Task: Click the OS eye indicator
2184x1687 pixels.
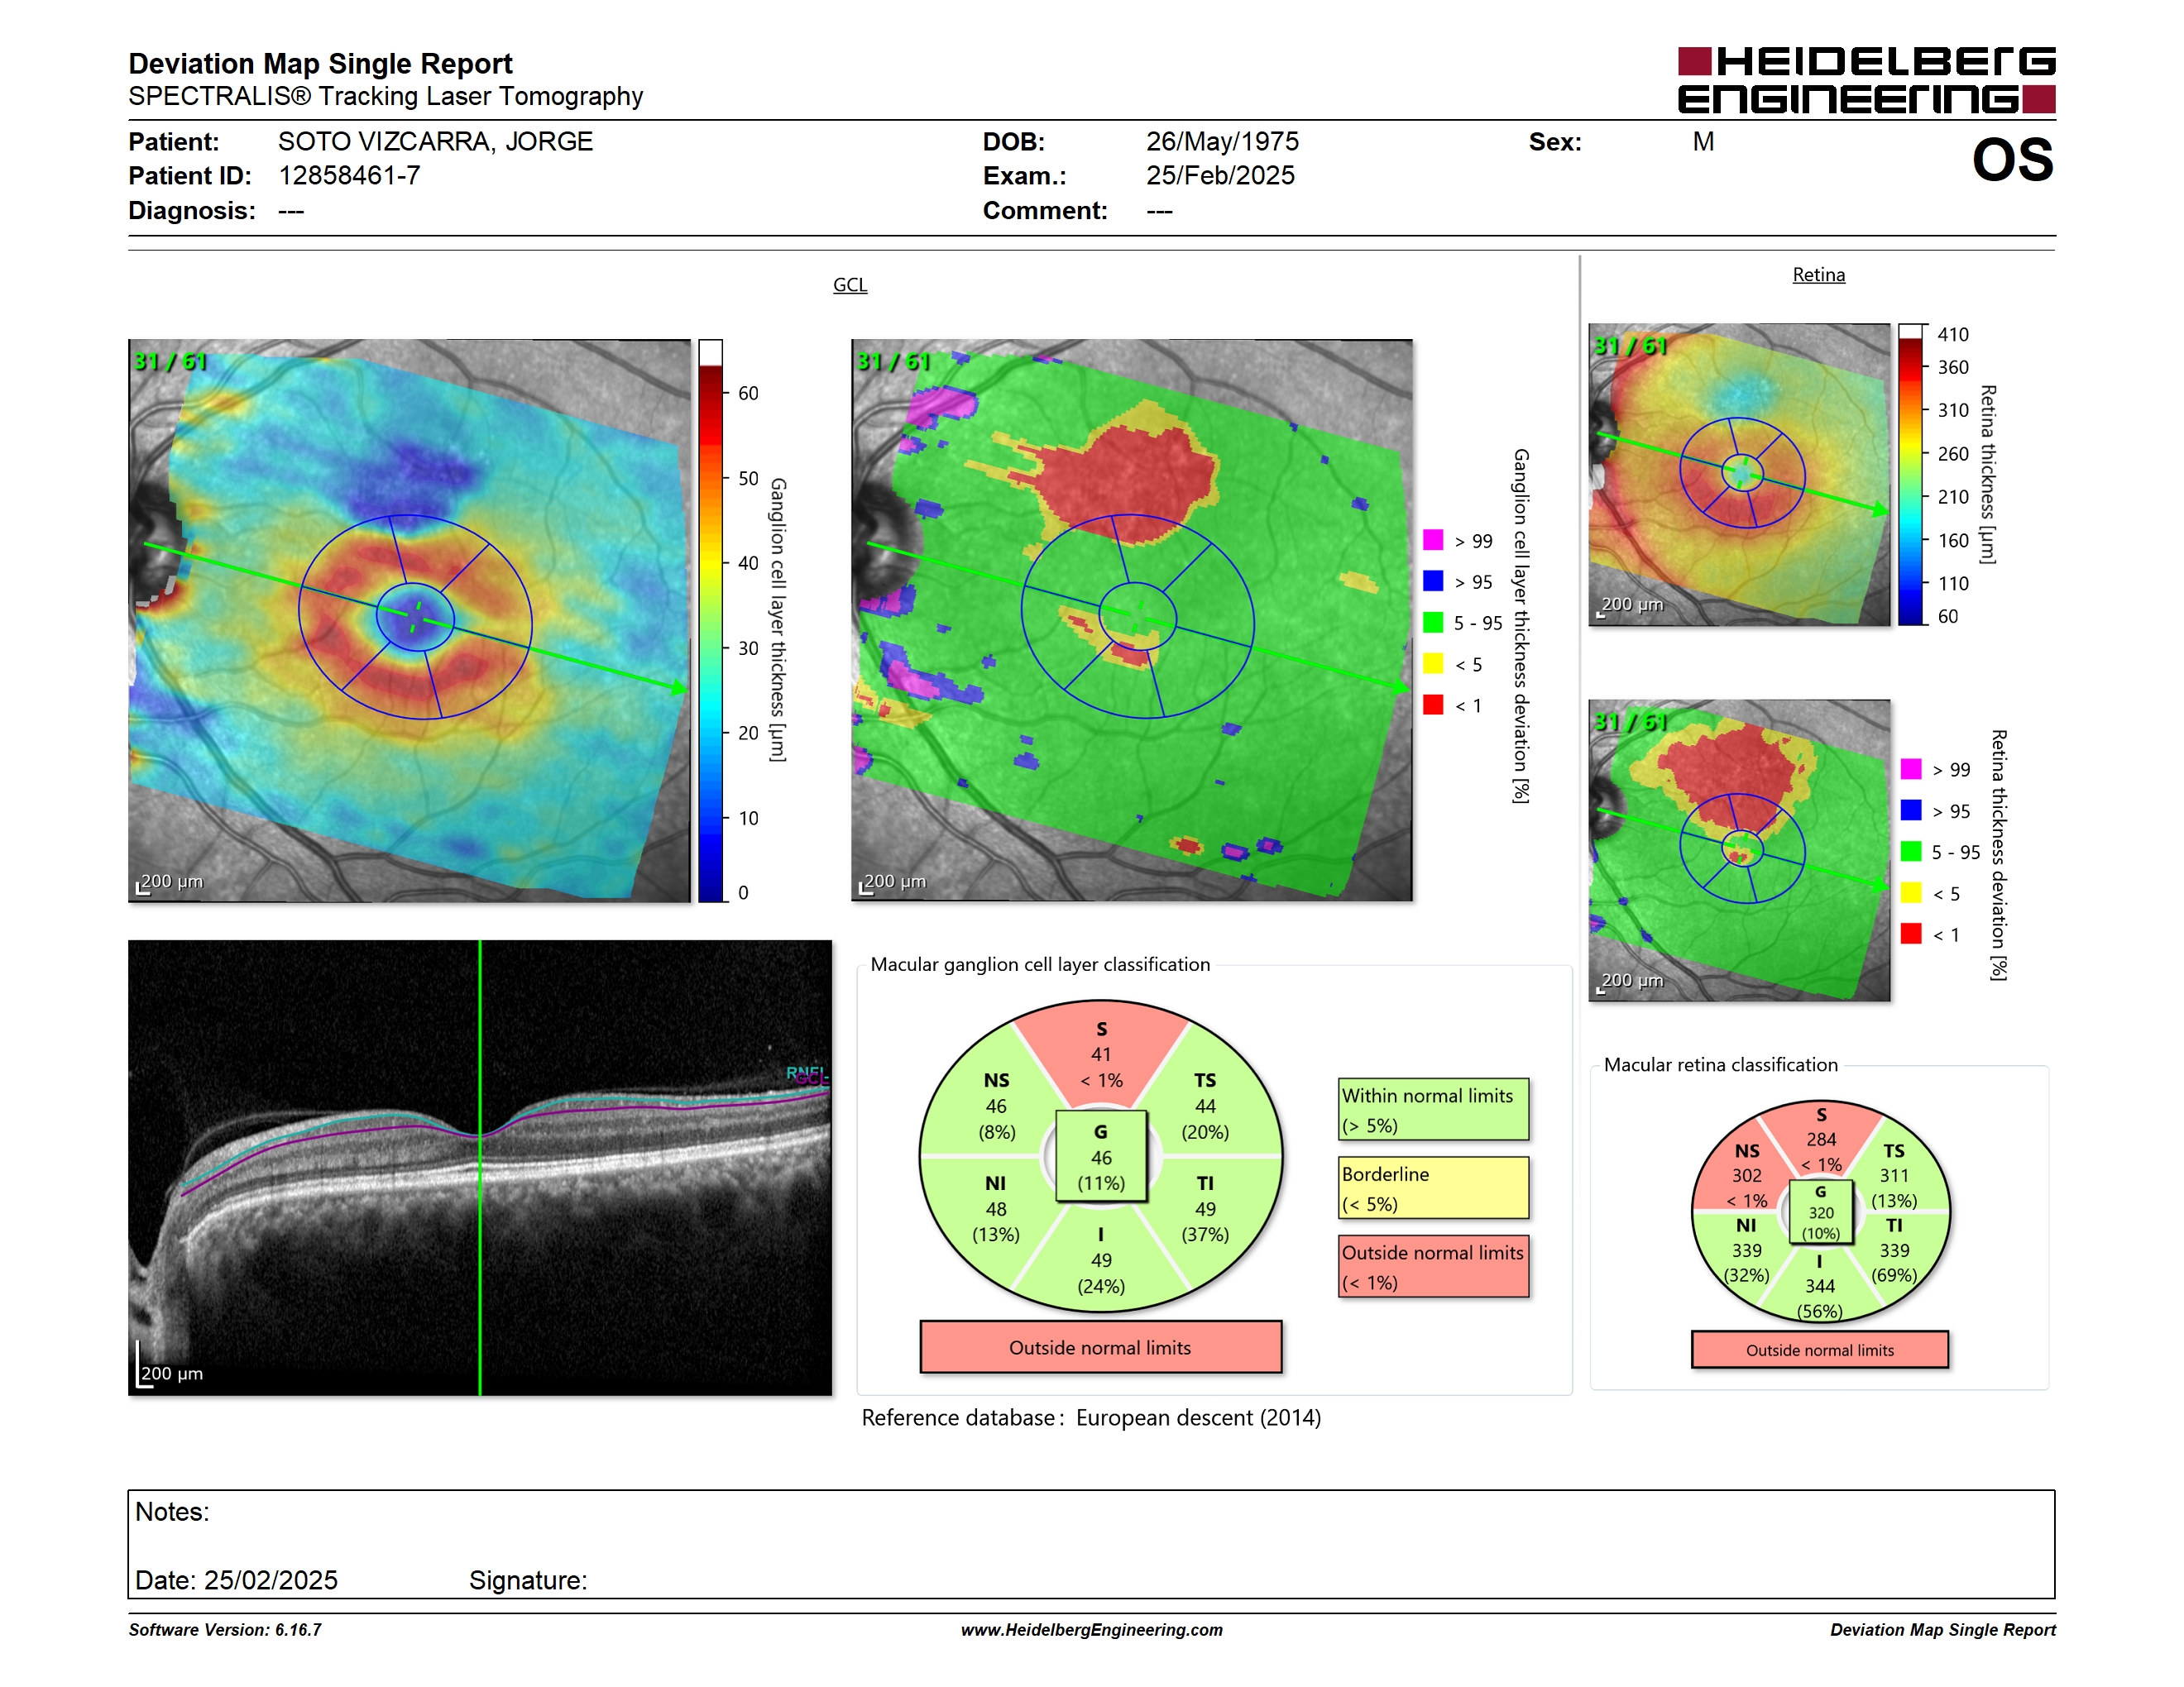Action: click(x=2013, y=160)
